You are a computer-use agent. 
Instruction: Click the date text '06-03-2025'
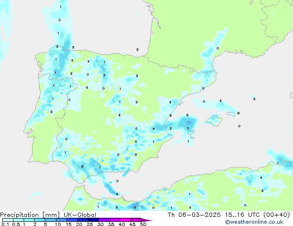pos(199,215)
